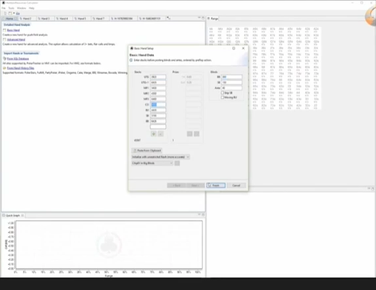The height and width of the screenshot is (290, 376).
Task: Tick the Missing BU checkbox
Action: [222, 98]
